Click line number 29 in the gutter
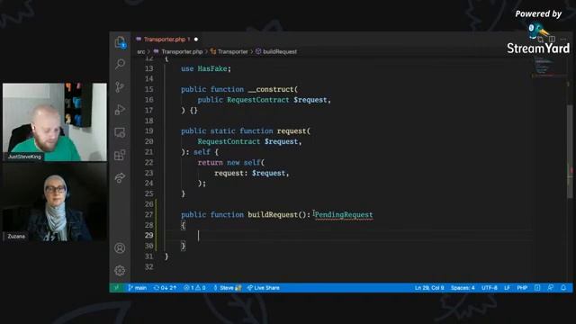576x324 pixels. pyautogui.click(x=148, y=236)
